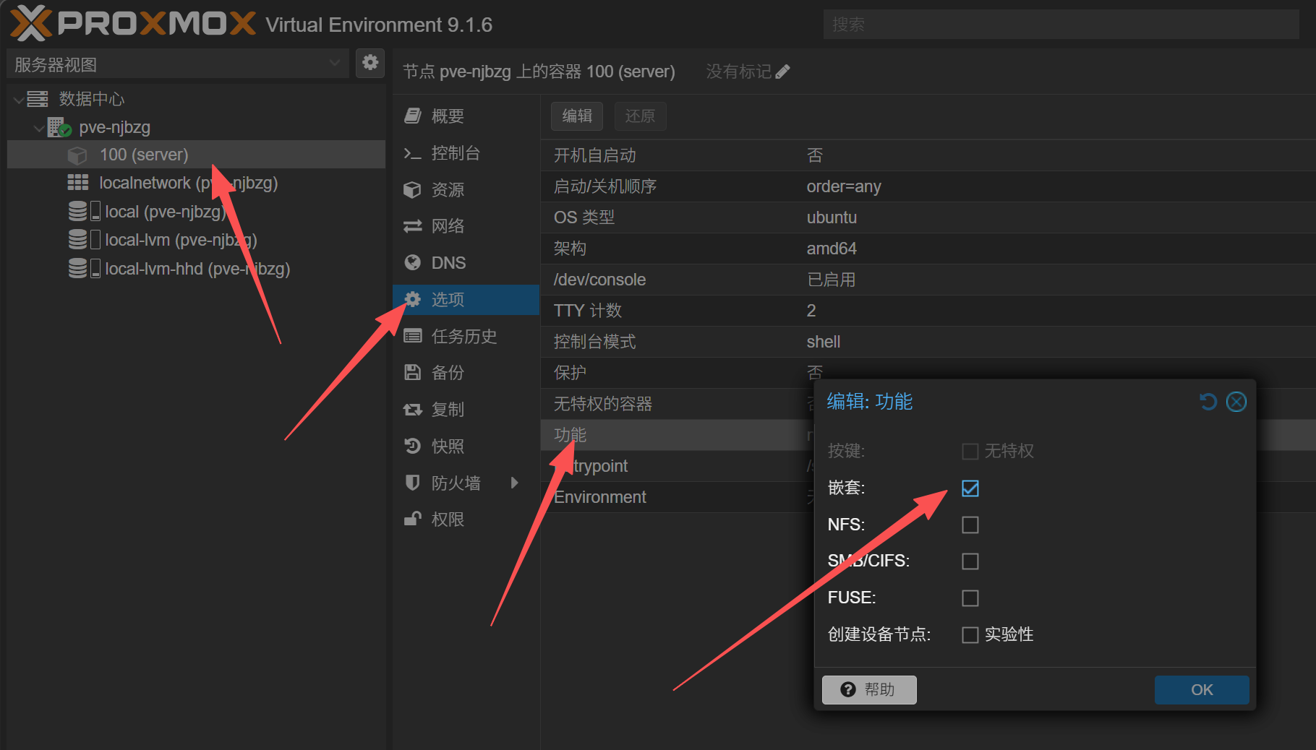This screenshot has height=750, width=1316.
Task: Open the 控制台 console menu item
Action: (x=456, y=153)
